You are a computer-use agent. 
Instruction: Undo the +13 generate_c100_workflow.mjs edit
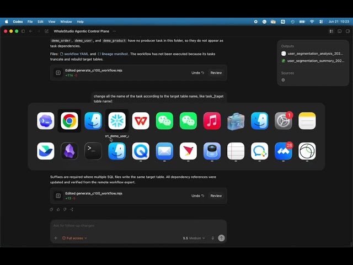coord(197,196)
